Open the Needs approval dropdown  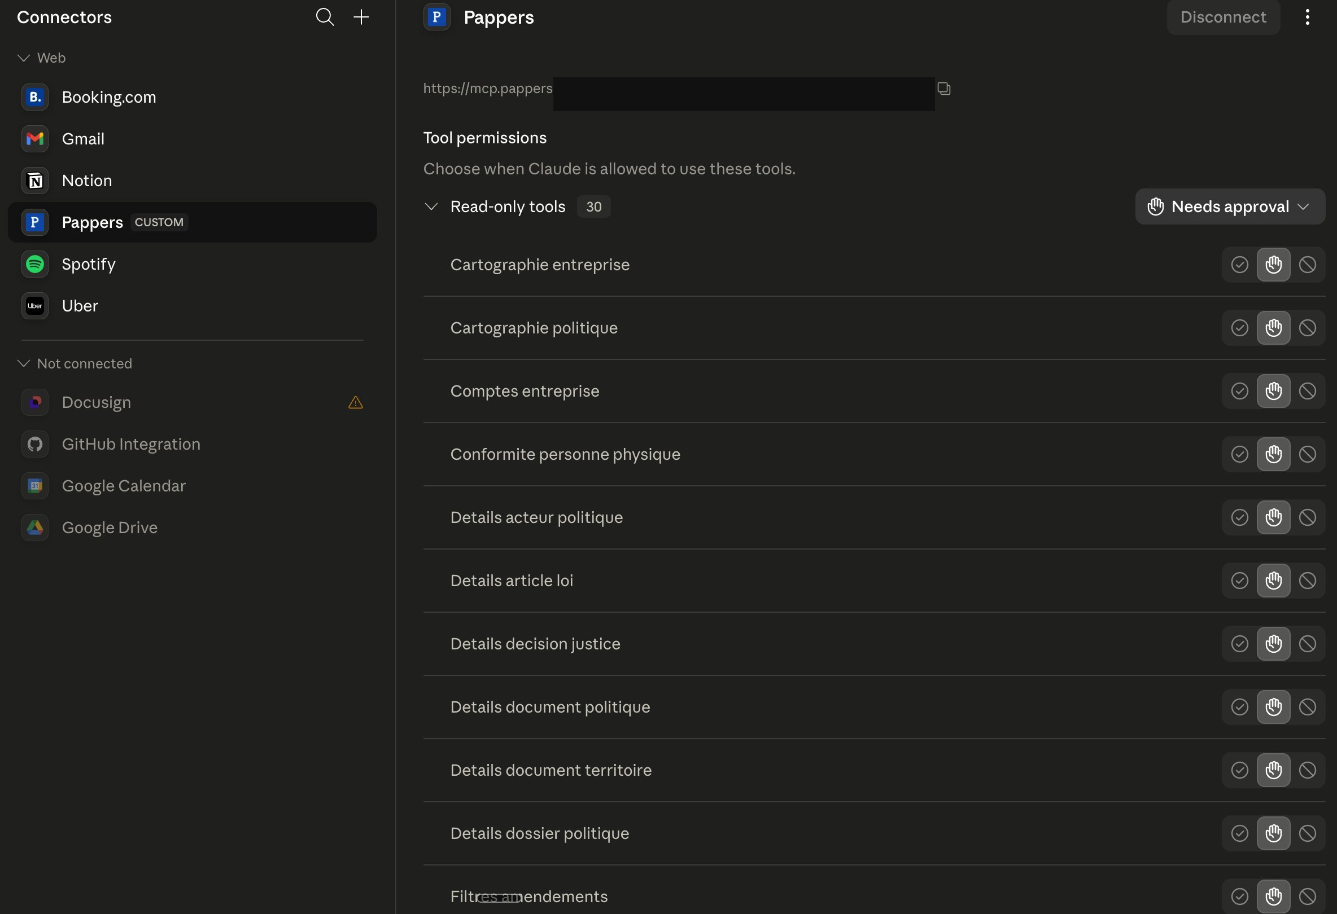[x=1229, y=206]
